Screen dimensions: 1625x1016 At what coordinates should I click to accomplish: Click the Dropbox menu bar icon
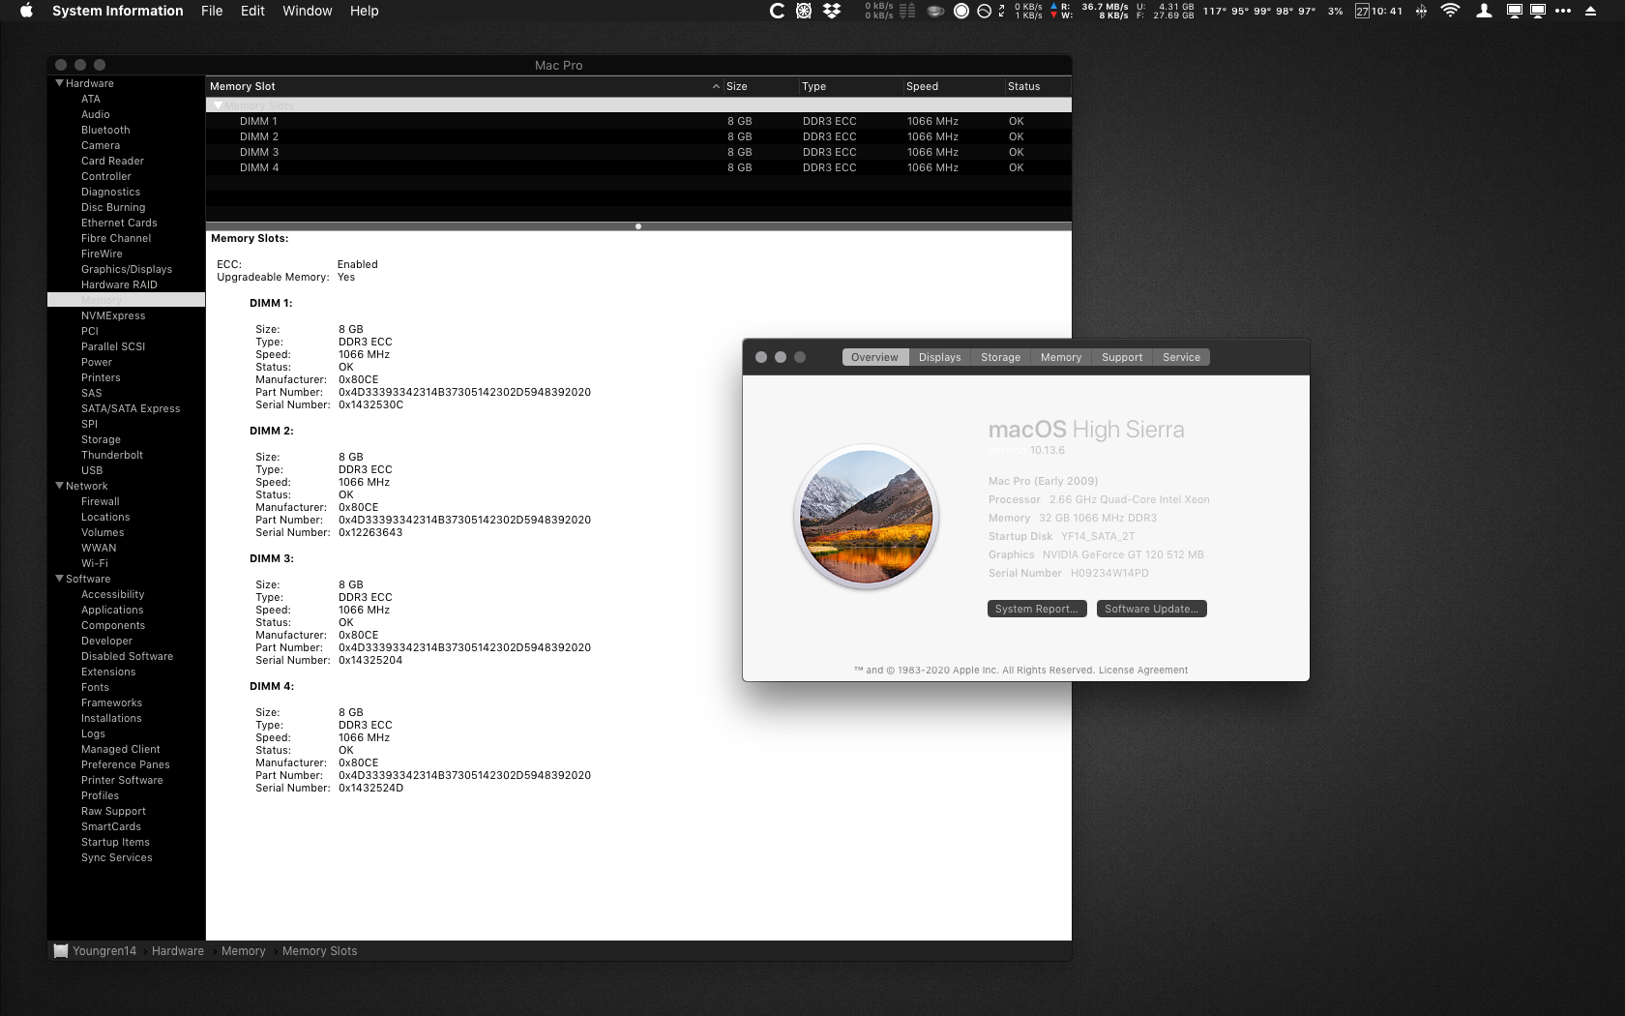[832, 11]
